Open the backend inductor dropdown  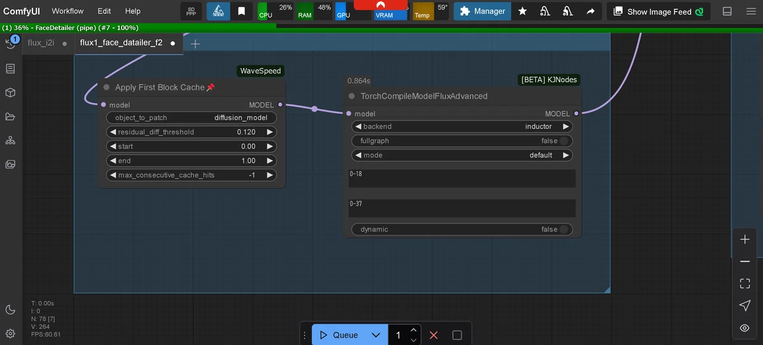point(462,127)
